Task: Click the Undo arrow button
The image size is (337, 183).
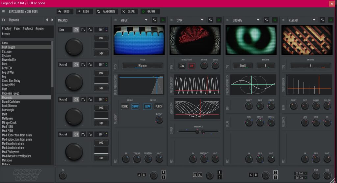Action: (x=65, y=11)
